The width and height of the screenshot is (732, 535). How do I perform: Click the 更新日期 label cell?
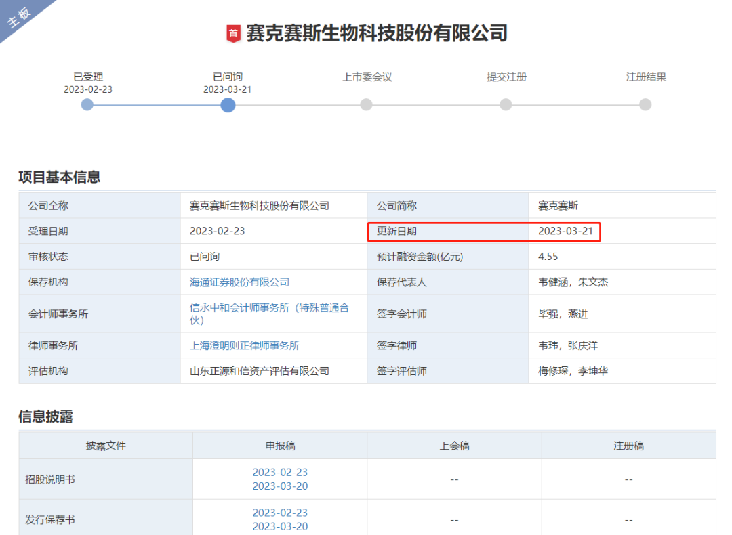[448, 231]
